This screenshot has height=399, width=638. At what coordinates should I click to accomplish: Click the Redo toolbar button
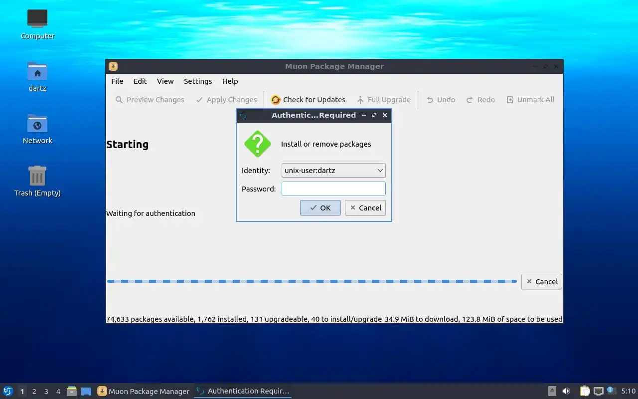(480, 100)
